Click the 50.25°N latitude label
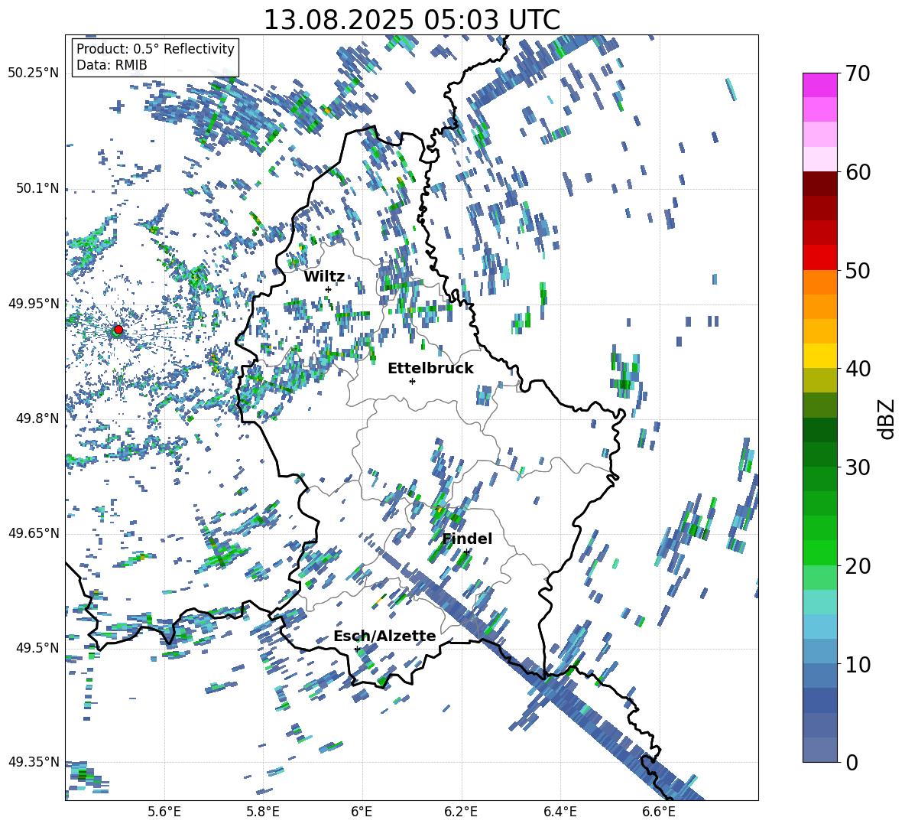 34,73
